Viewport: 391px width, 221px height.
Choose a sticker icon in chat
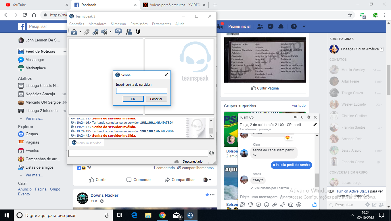pos(250,205)
